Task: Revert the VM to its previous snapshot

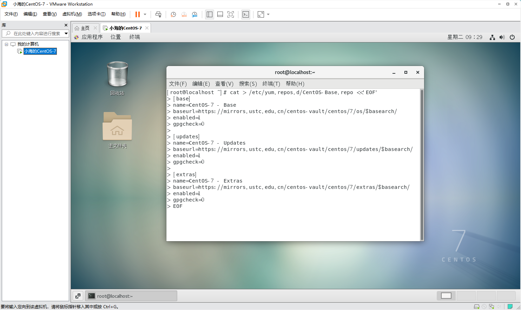Action: tap(184, 14)
